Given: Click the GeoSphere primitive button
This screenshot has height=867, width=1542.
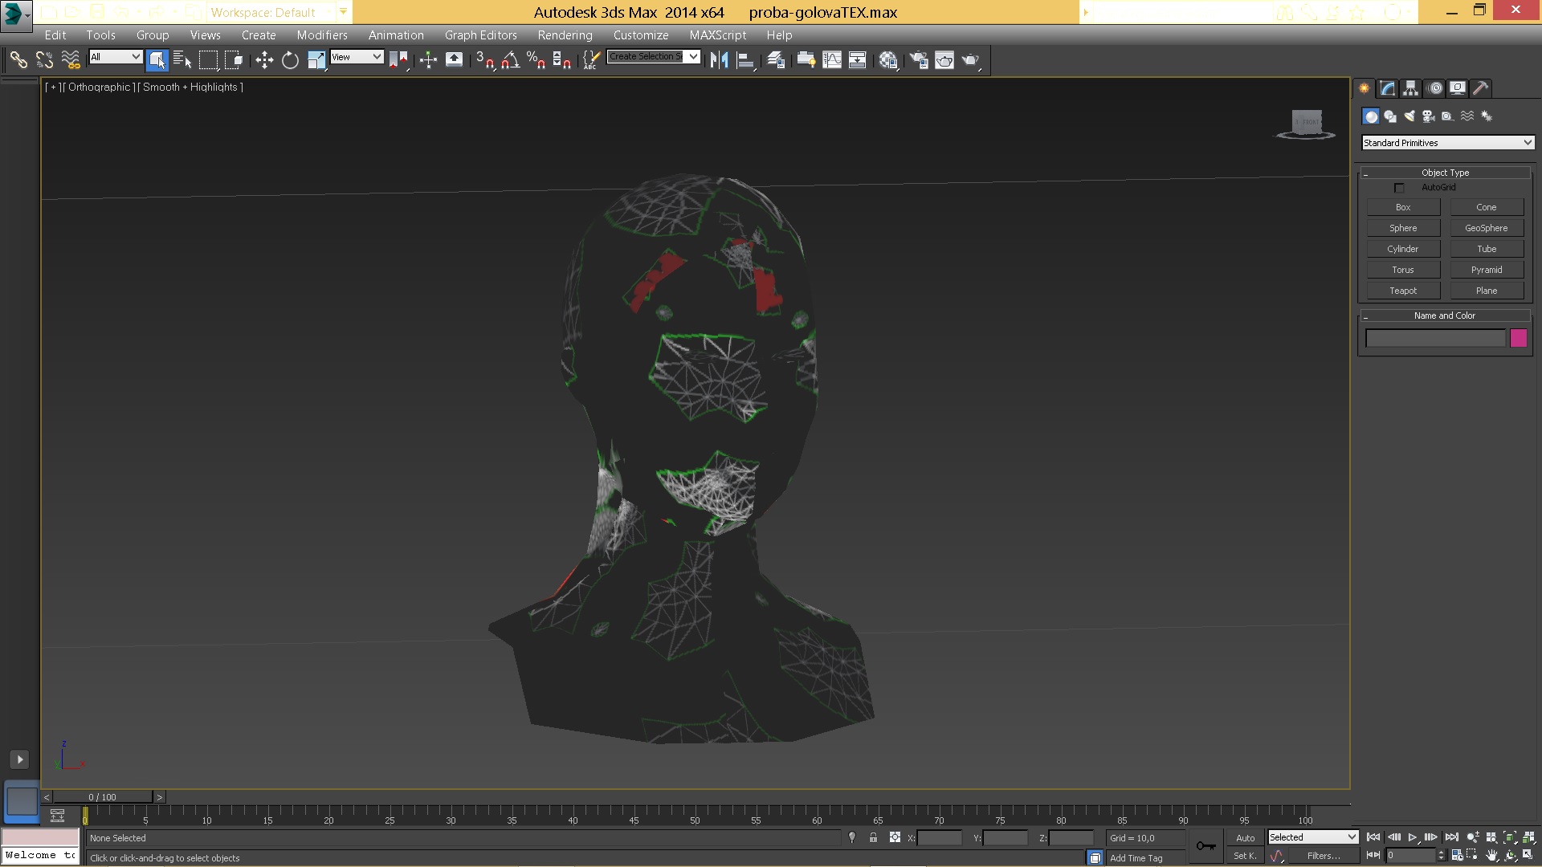Looking at the screenshot, I should click(1486, 228).
